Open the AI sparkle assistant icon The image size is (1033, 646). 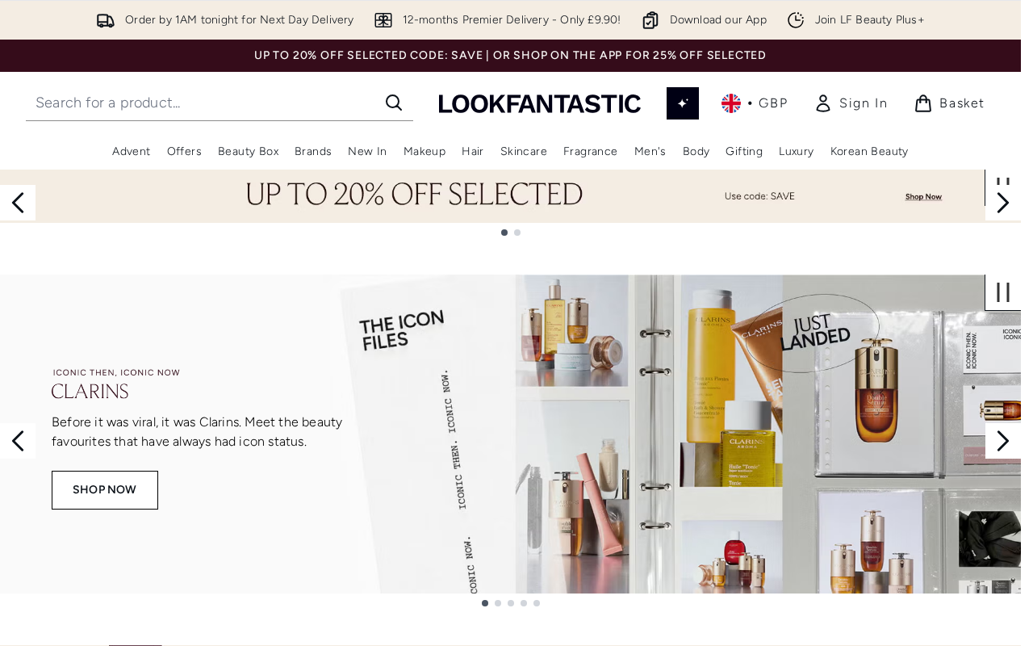point(683,103)
